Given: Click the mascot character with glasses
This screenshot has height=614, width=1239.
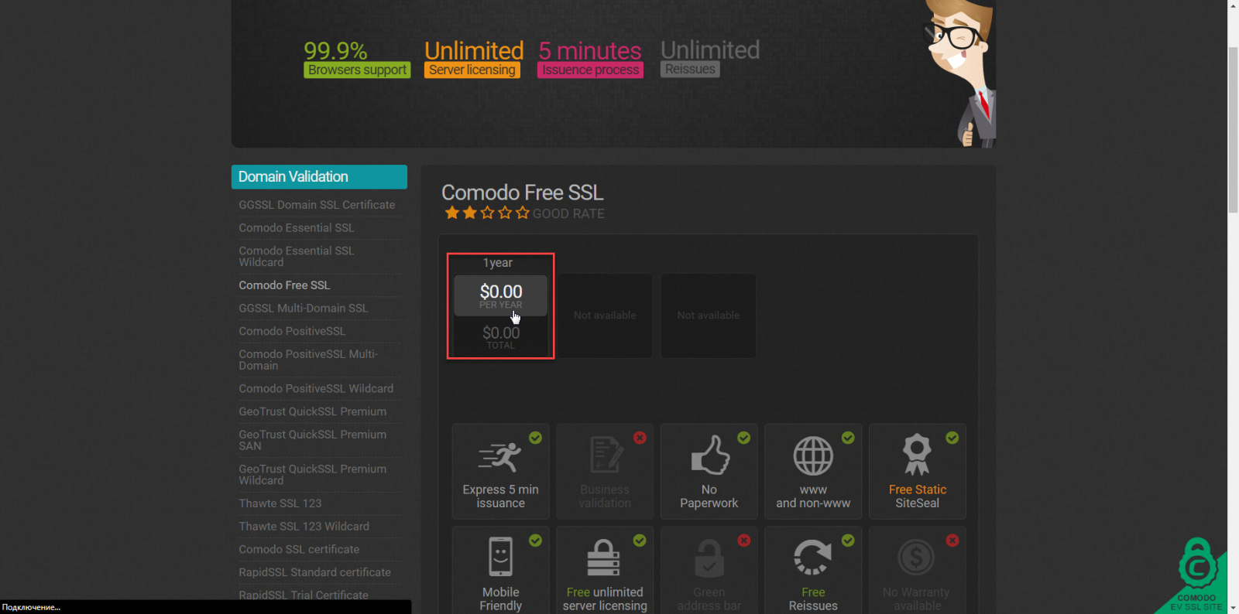Looking at the screenshot, I should click(960, 73).
